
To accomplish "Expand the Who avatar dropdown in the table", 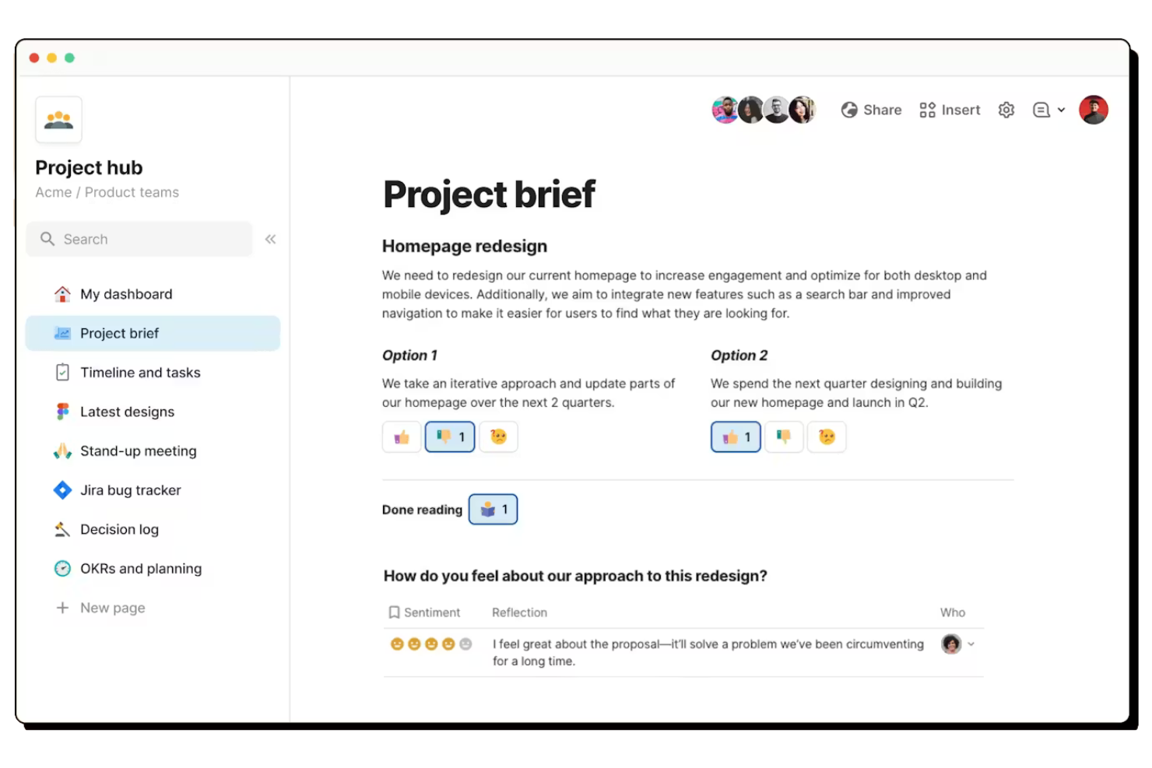I will click(971, 644).
